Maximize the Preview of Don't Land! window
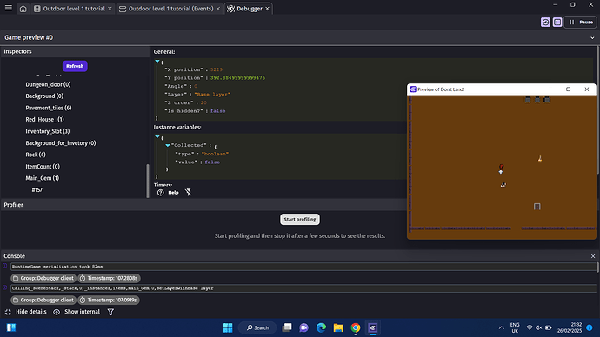This screenshot has width=600, height=337. click(x=568, y=89)
